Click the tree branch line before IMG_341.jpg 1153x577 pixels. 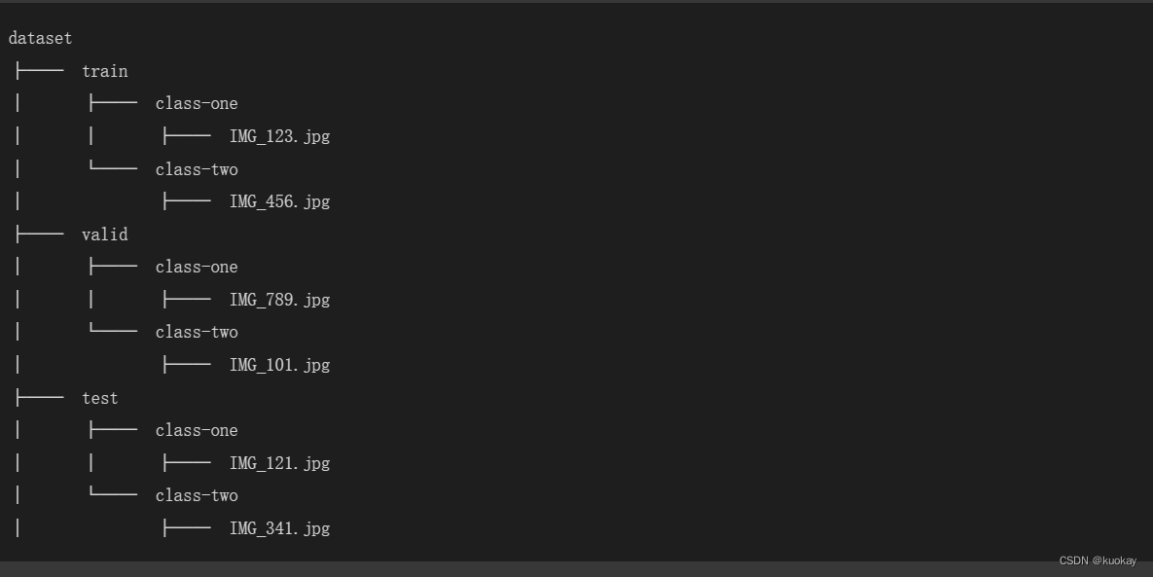coord(187,528)
